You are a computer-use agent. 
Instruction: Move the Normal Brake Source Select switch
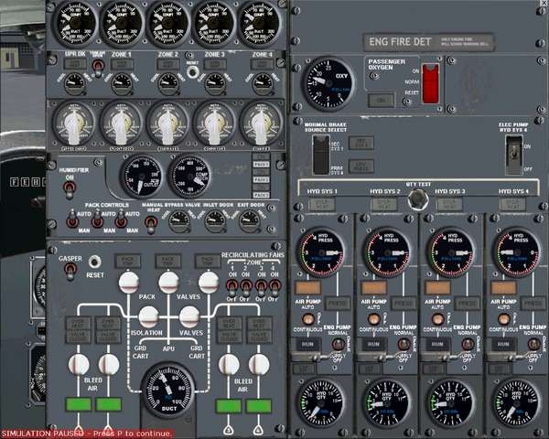[x=318, y=155]
